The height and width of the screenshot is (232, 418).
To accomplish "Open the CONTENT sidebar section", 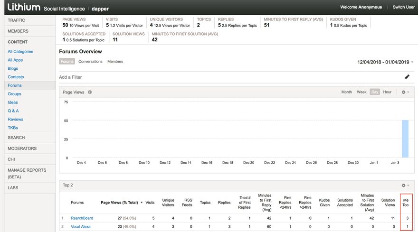I will tap(30, 42).
